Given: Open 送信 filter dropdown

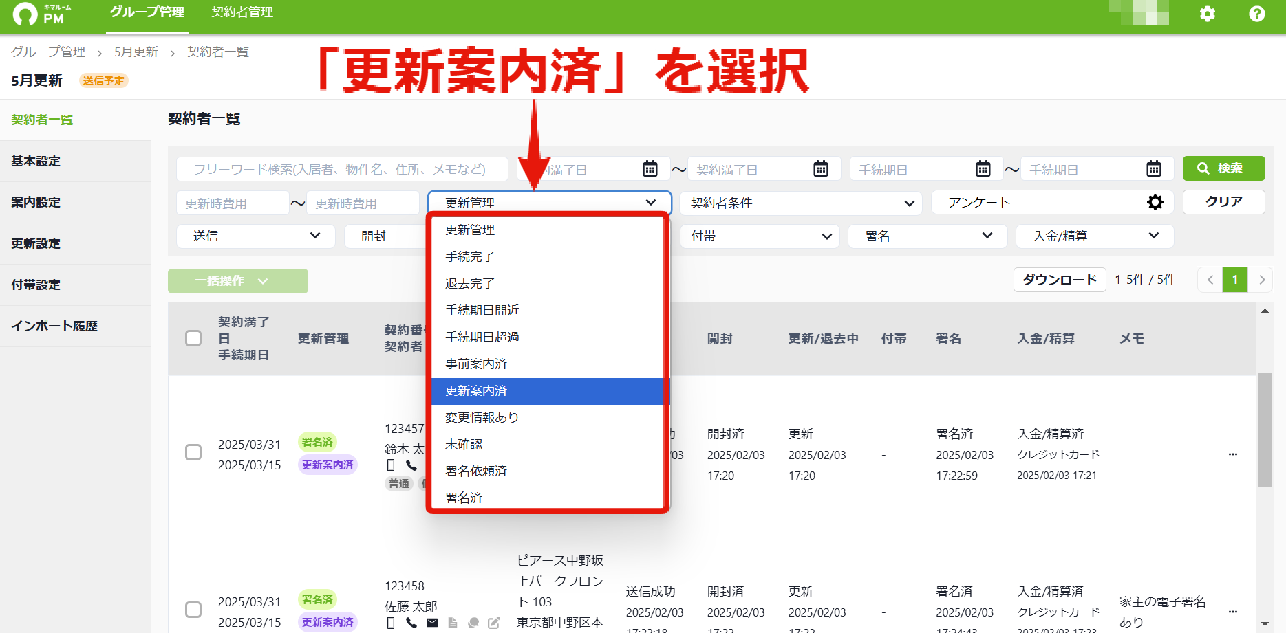Looking at the screenshot, I should (256, 236).
